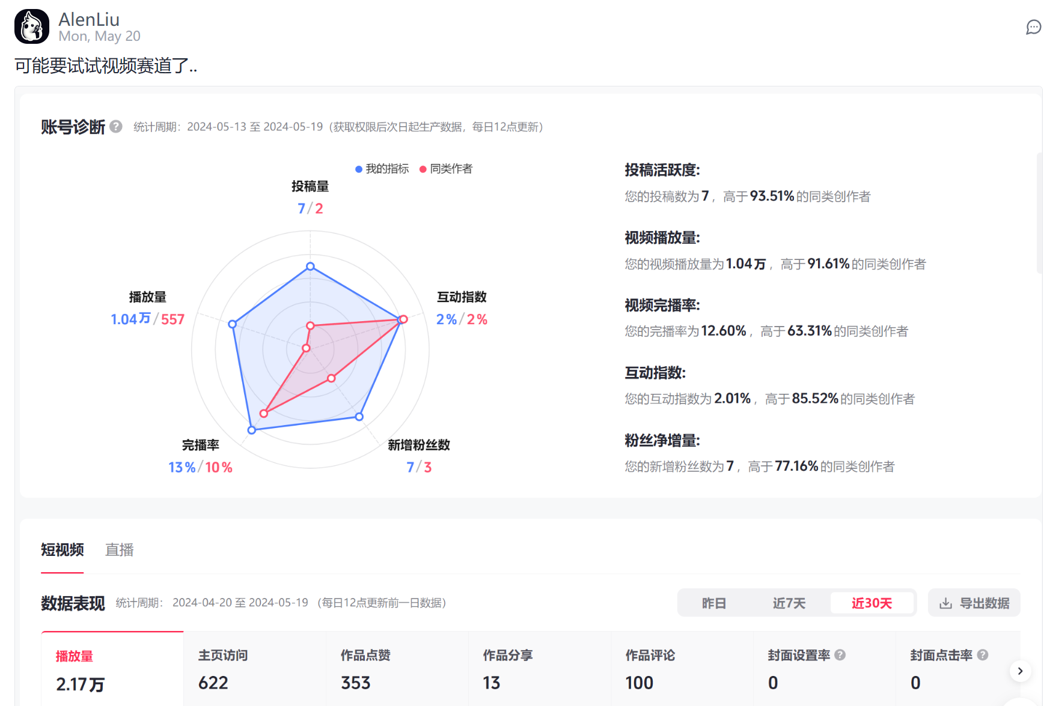Click the red 互动指数 data point on radar

coord(403,319)
